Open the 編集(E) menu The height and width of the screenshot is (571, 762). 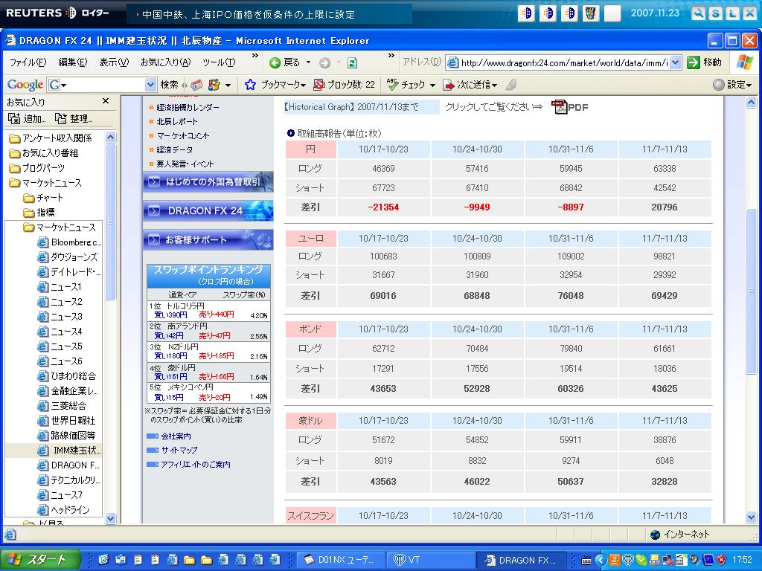72,62
